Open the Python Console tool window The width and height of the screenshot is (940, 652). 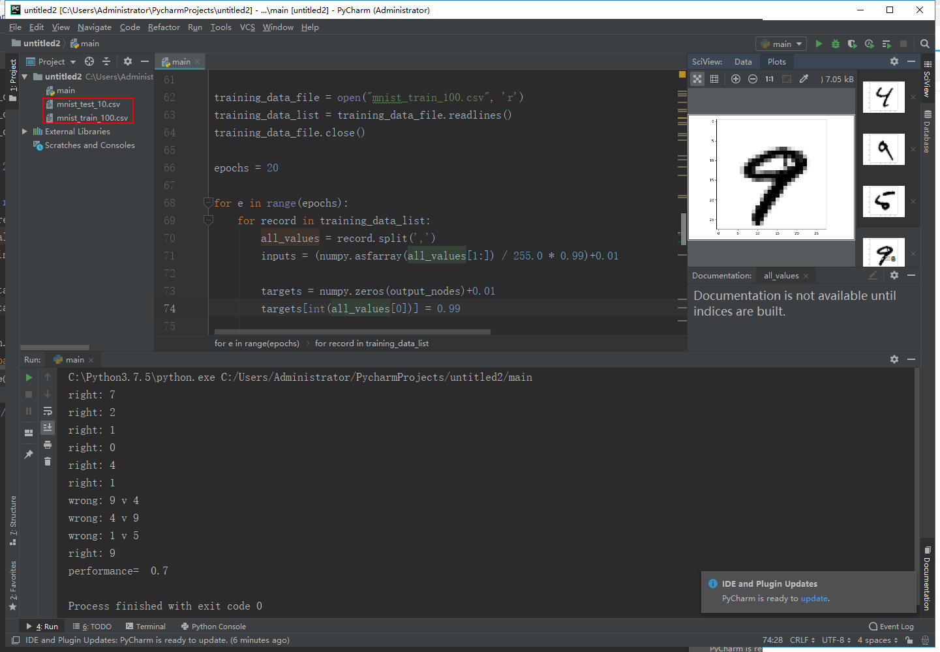(x=213, y=627)
